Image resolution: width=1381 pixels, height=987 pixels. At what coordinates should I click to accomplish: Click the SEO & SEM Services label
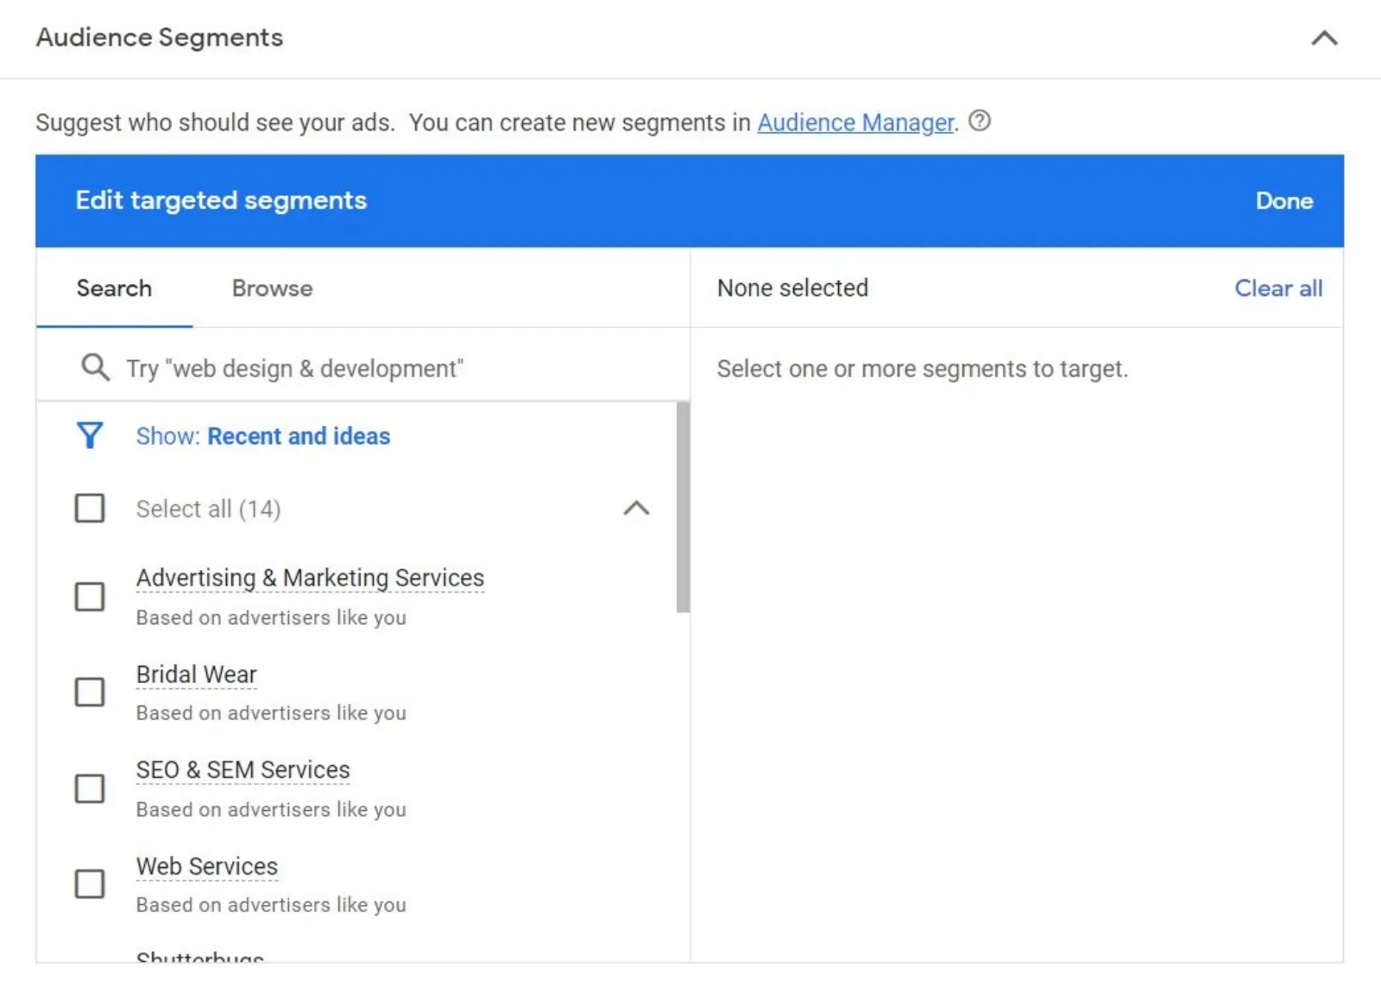pos(243,769)
